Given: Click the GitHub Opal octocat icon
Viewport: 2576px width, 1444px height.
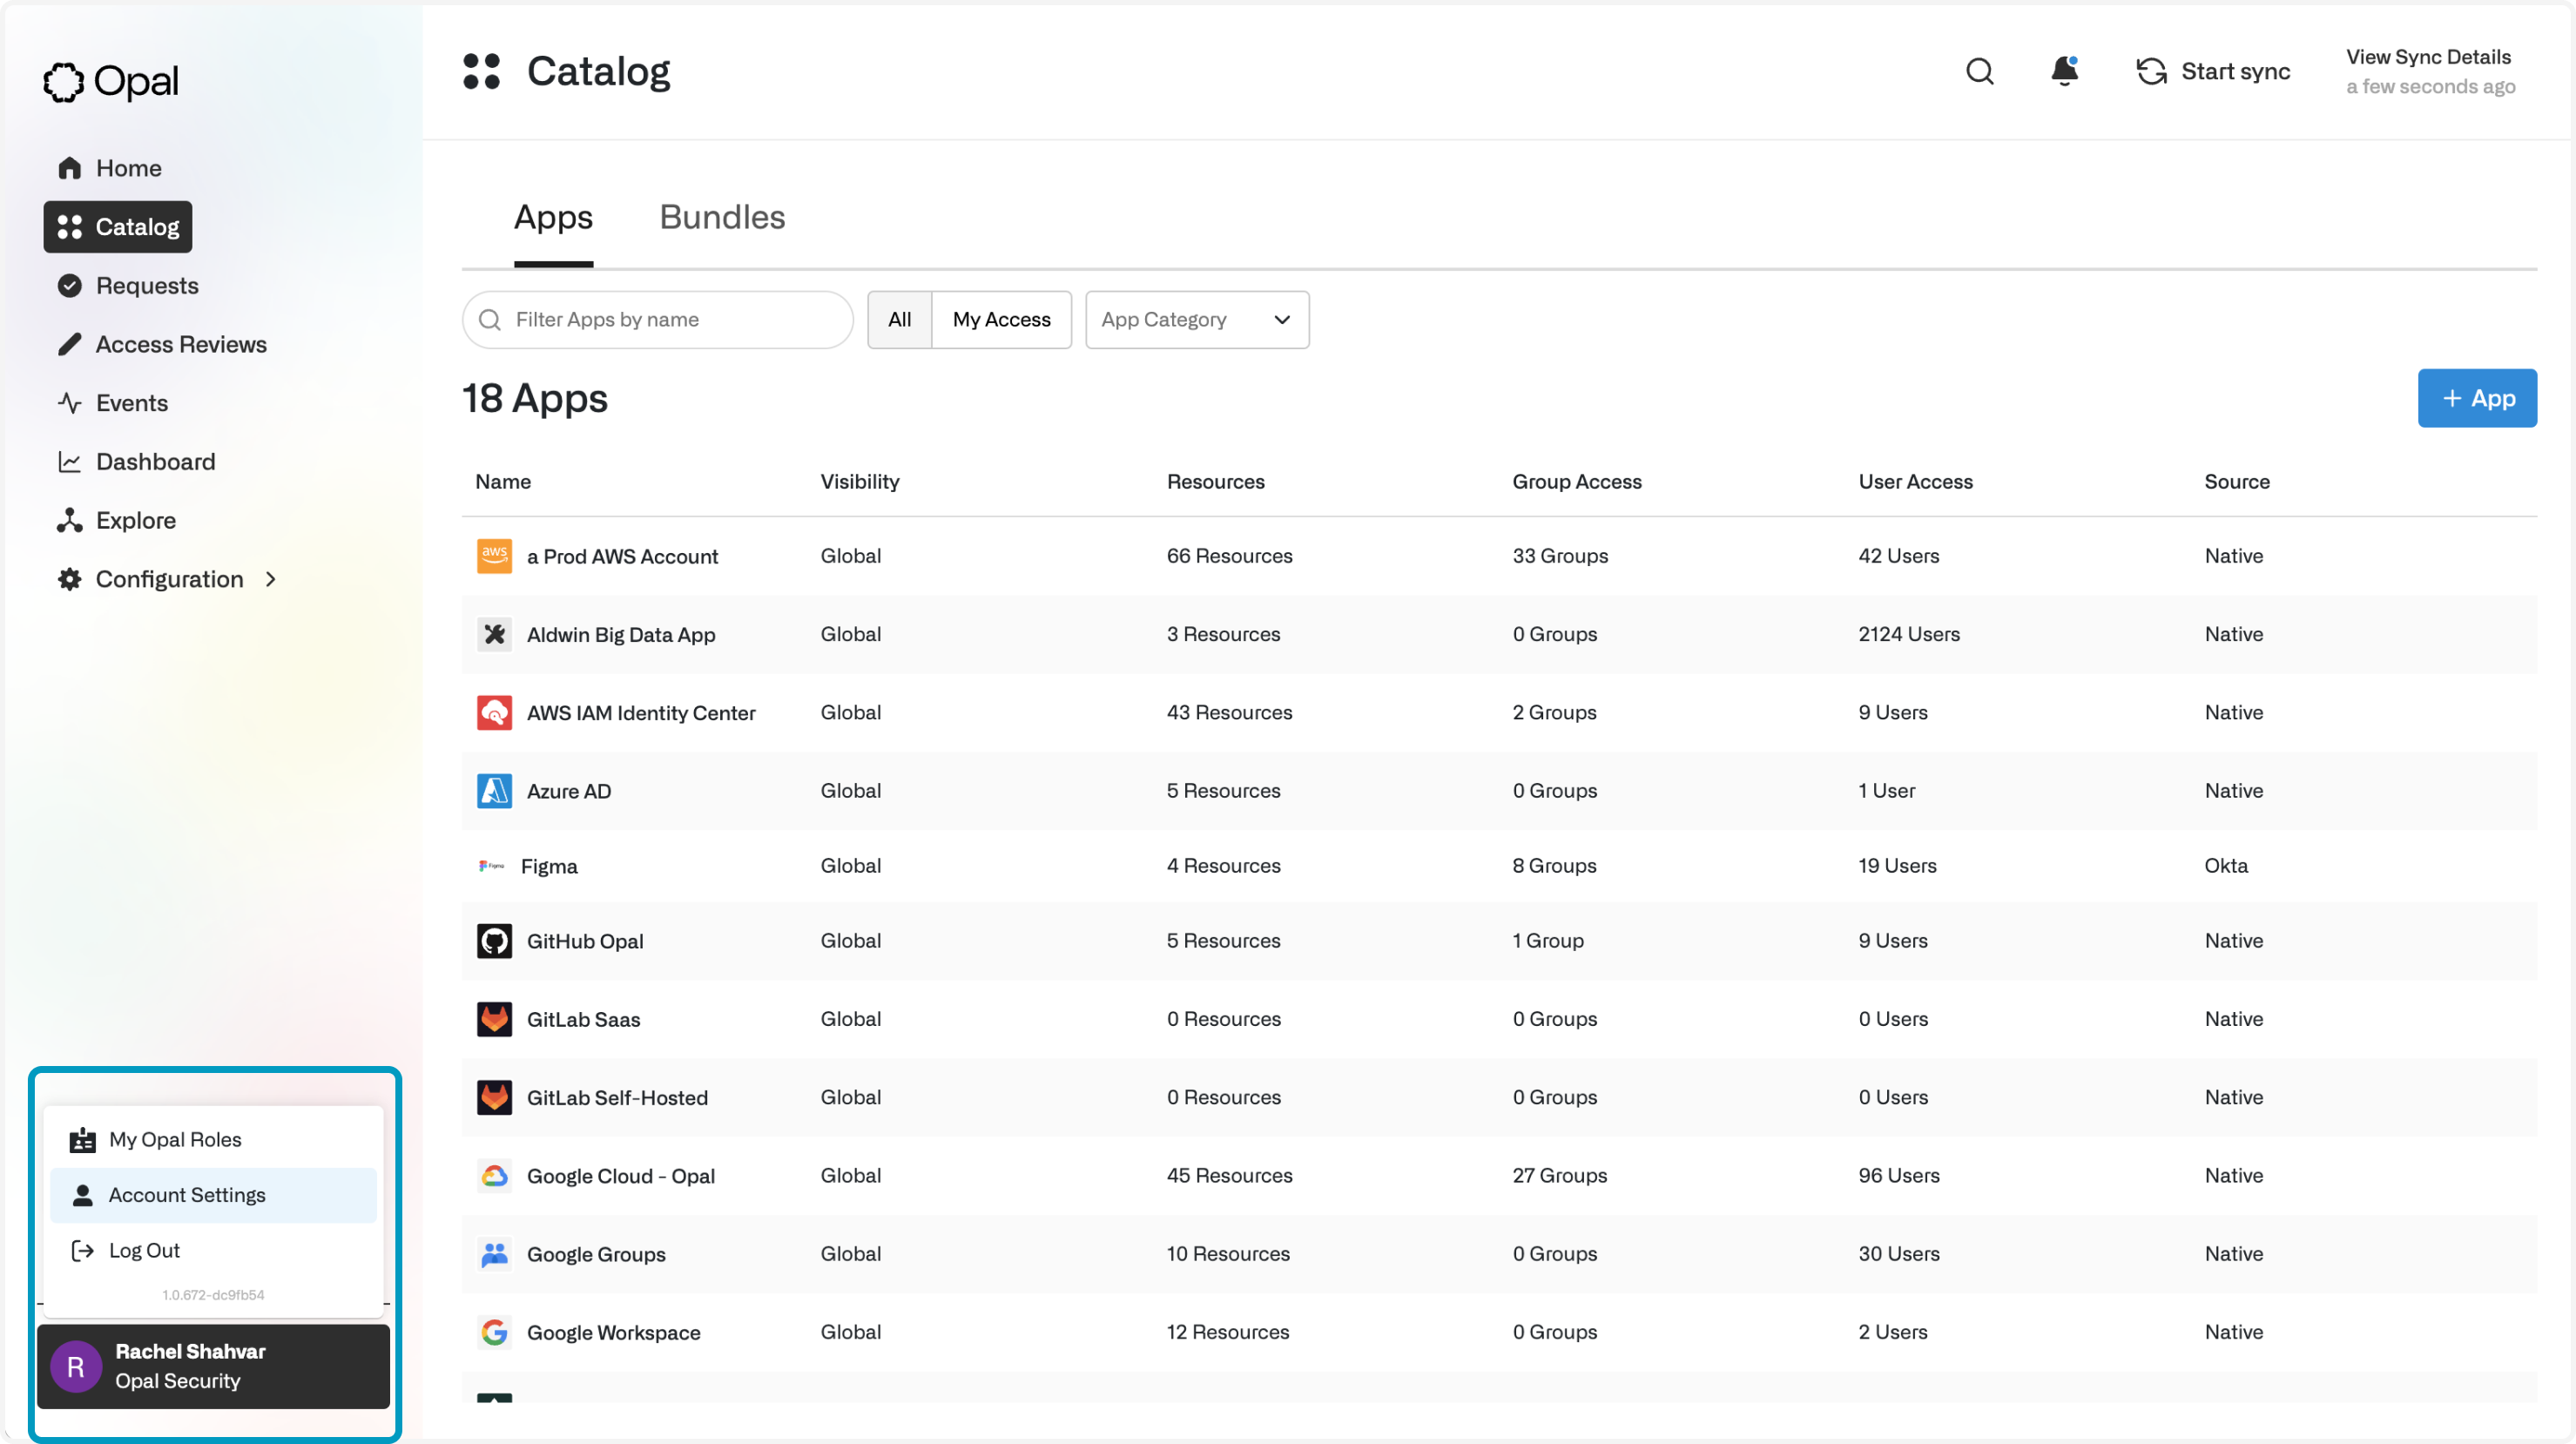Looking at the screenshot, I should point(494,941).
